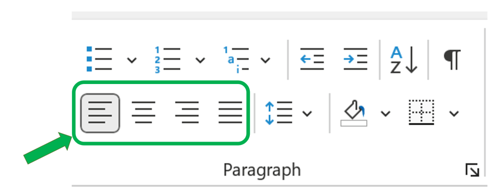This screenshot has width=491, height=194.
Task: Toggle Justify alignment
Action: [230, 113]
